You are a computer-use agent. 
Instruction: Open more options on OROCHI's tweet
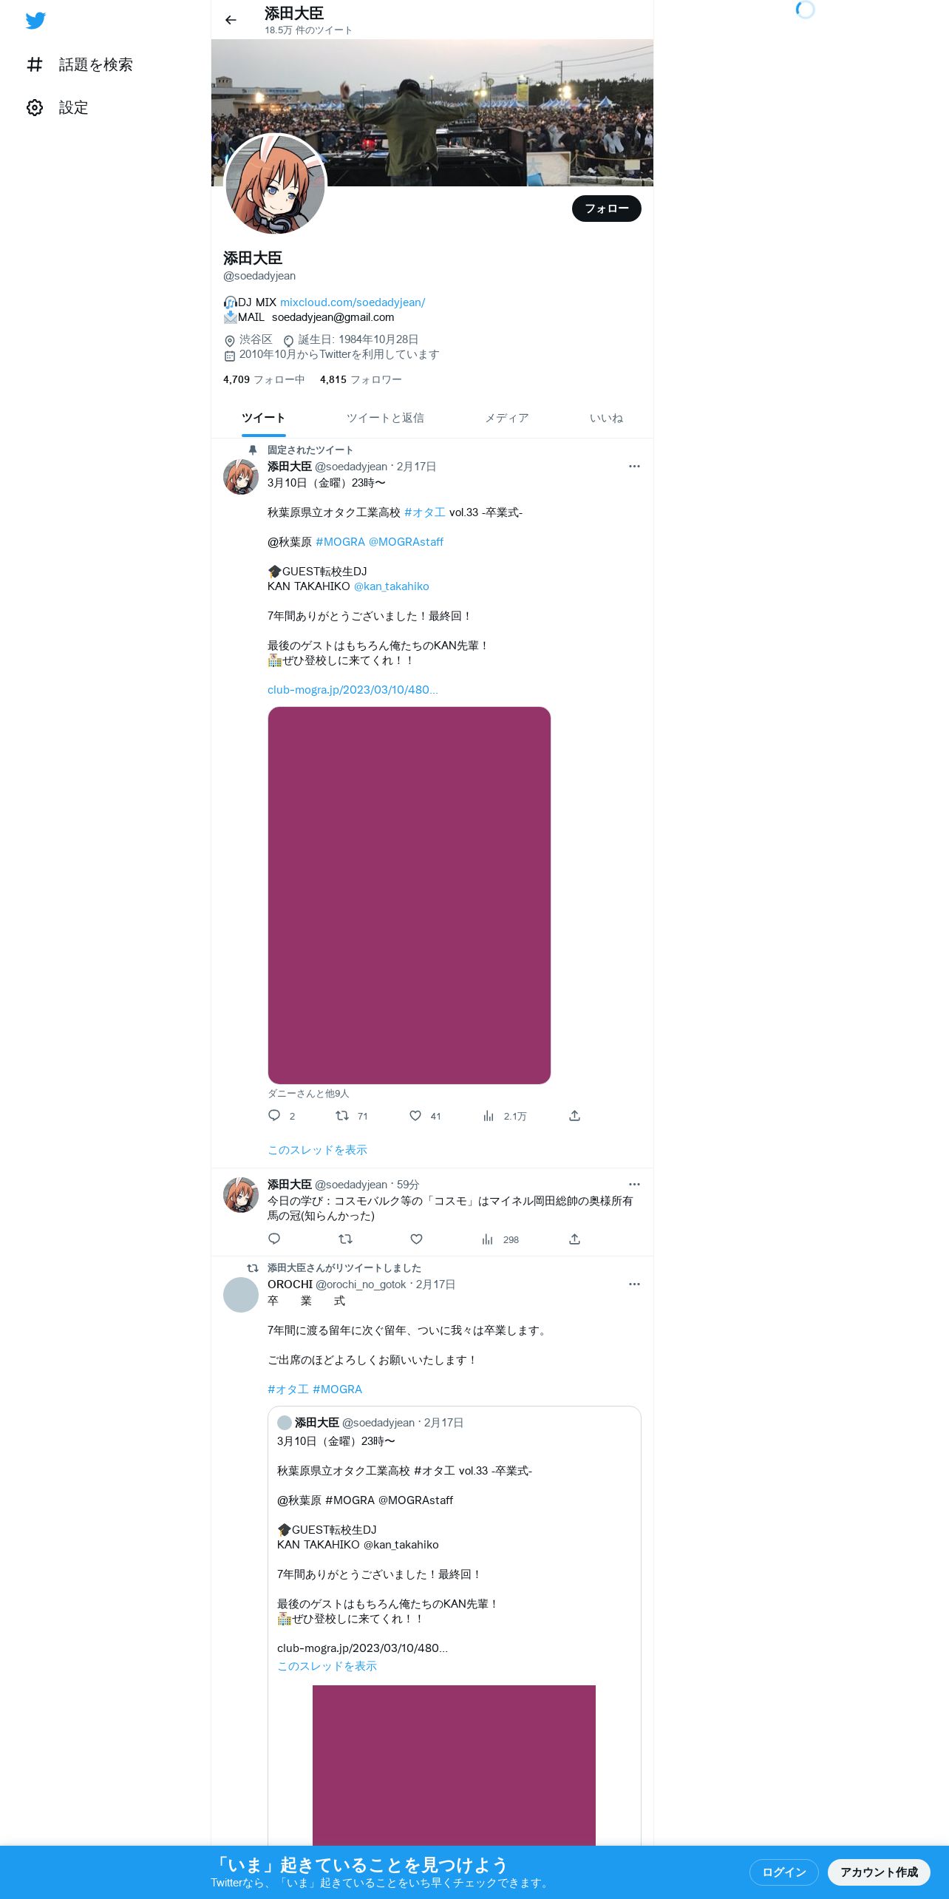tap(634, 1284)
